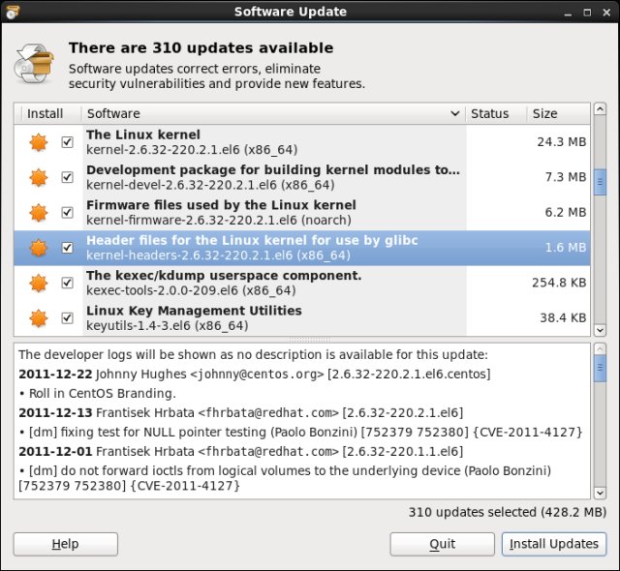This screenshot has width=620, height=571.
Task: Click the description pane scrollbar thumb
Action: pyautogui.click(x=600, y=368)
